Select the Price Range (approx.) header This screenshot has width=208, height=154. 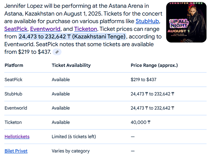154,65
